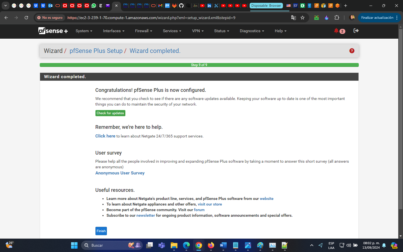
Task: Expand the Interfaces menu
Action: 114,31
